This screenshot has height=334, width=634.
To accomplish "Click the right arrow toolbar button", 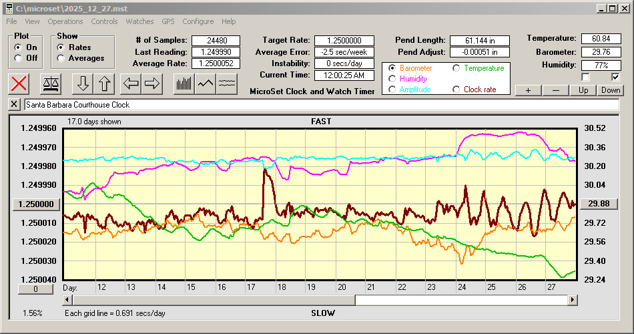I will 151,83.
